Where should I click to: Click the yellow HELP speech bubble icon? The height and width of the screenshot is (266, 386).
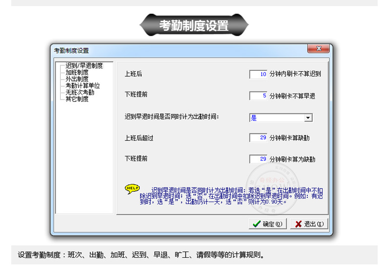pos(132,188)
